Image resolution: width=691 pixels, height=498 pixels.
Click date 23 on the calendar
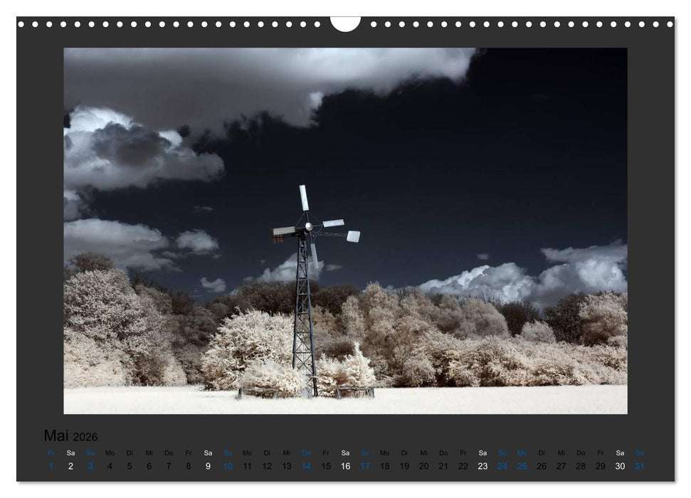(482, 466)
